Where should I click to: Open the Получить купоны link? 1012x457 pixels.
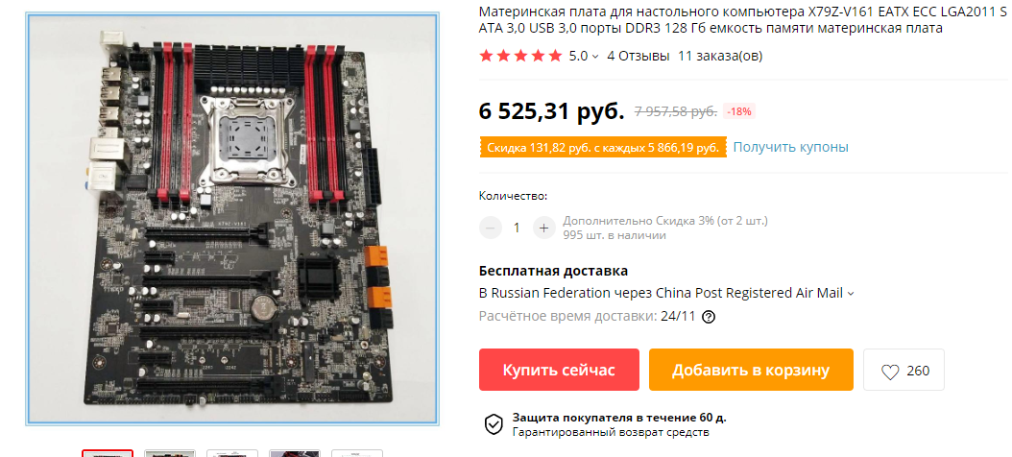tap(790, 147)
